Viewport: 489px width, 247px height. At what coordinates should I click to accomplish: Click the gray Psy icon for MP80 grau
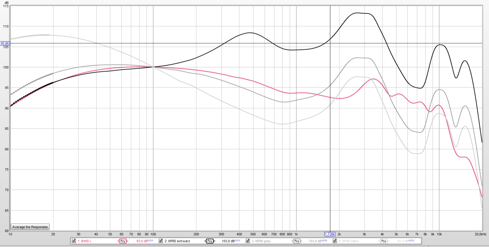point(296,241)
